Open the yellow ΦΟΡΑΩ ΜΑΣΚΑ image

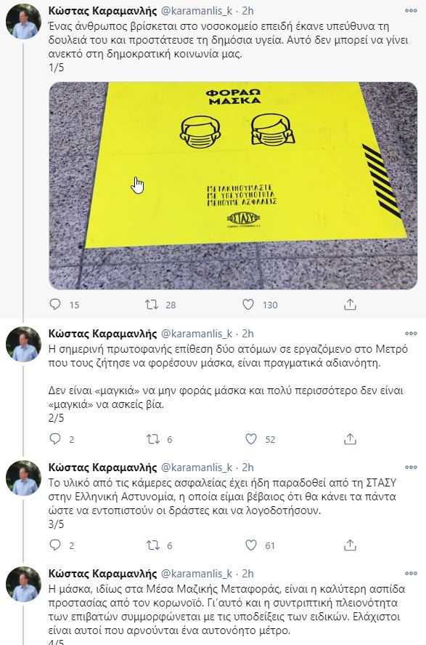pos(233,185)
